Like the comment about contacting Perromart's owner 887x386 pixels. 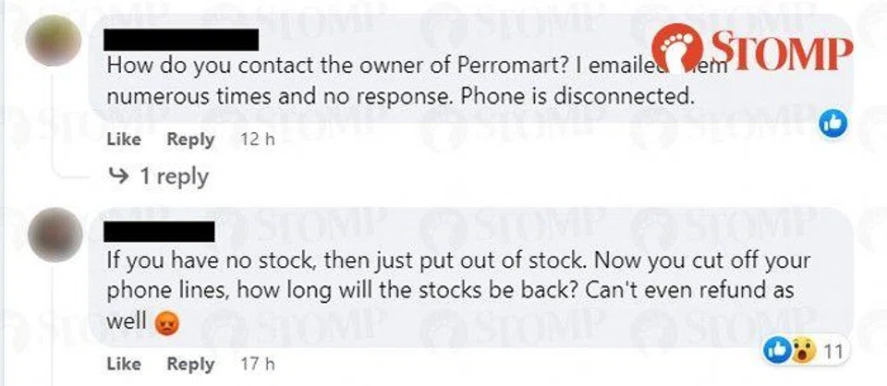pyautogui.click(x=124, y=139)
